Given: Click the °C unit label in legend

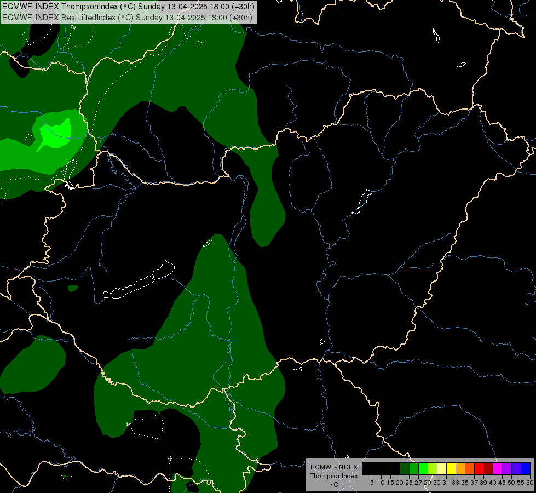Looking at the screenshot, I should point(335,484).
